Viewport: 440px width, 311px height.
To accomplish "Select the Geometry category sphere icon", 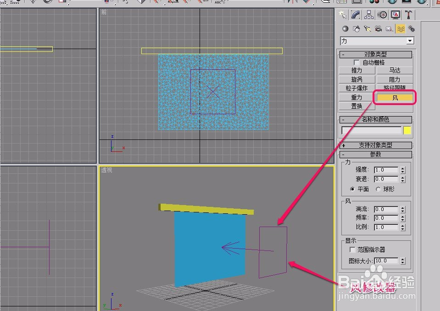I will click(x=345, y=28).
